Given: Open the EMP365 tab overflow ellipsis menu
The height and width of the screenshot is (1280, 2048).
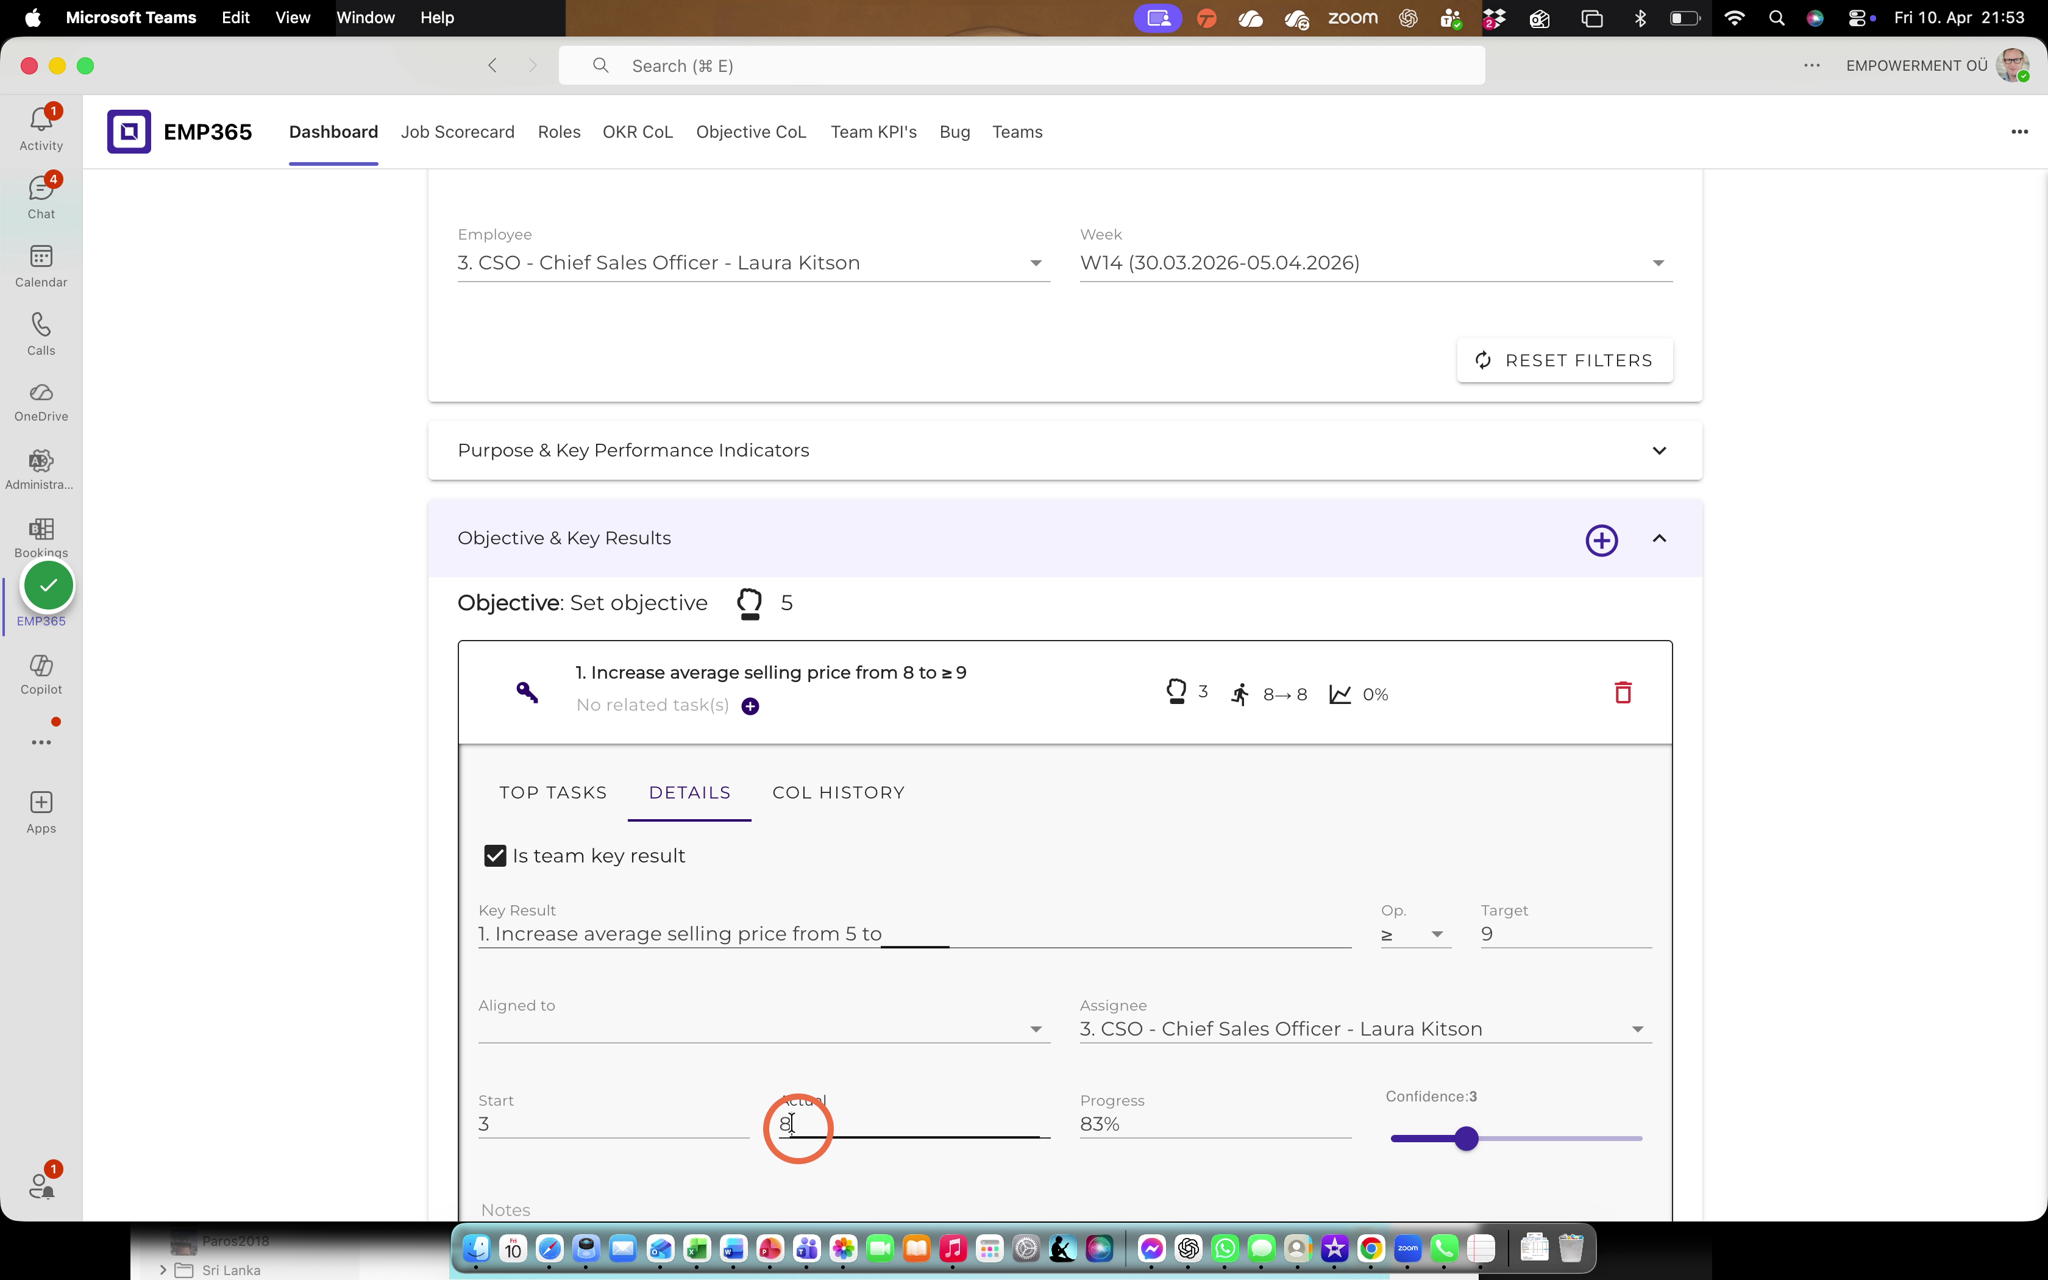Looking at the screenshot, I should [x=2019, y=132].
